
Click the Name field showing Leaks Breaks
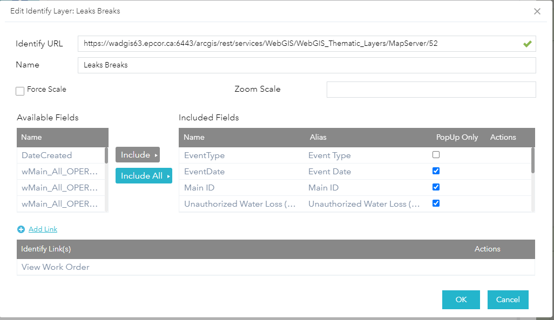tap(216, 65)
